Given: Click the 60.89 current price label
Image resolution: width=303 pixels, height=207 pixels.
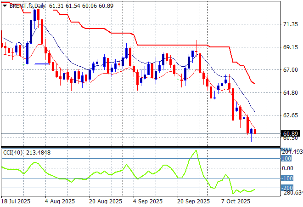Looking at the screenshot, I should click(x=291, y=133).
